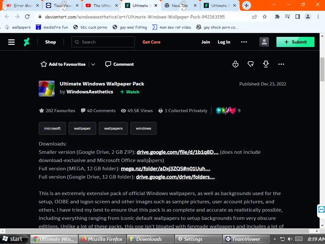The width and height of the screenshot is (325, 244).
Task: Open the MEGA full version link
Action: (x=166, y=169)
